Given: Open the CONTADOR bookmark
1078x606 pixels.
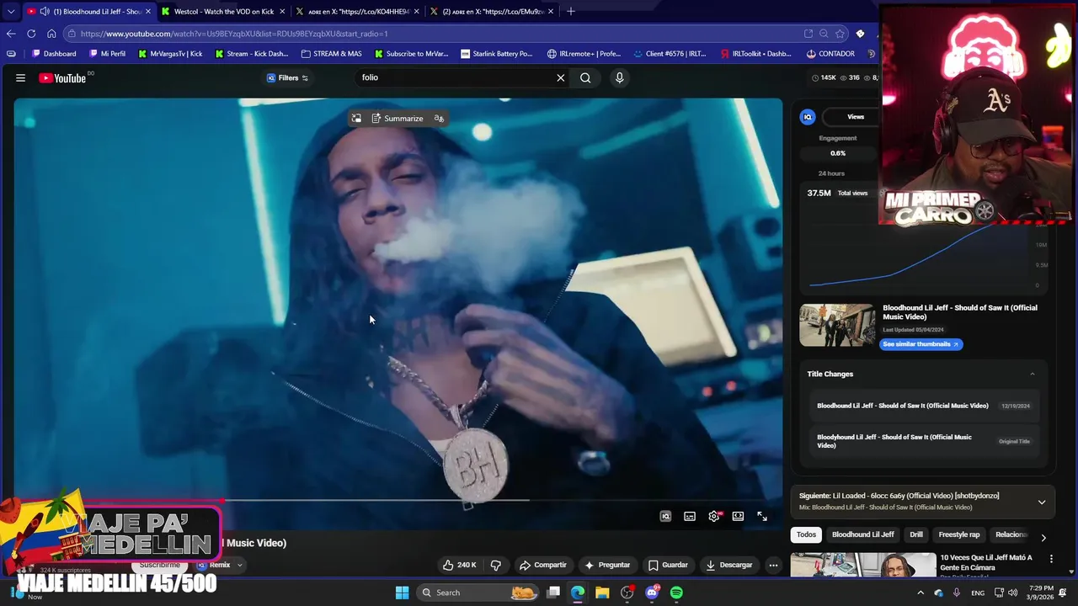Looking at the screenshot, I should click(830, 54).
